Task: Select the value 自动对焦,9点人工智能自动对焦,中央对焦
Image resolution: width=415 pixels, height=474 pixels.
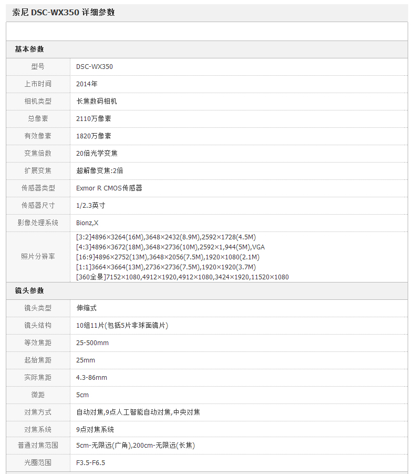Action: 138,412
